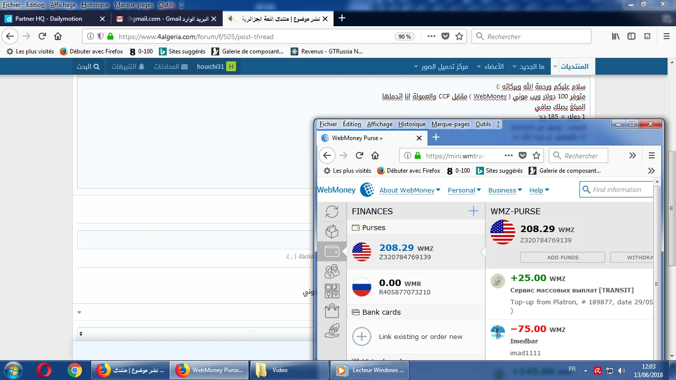Open the contacts sidebar icon
Viewport: 676px width, 380px height.
tap(332, 271)
